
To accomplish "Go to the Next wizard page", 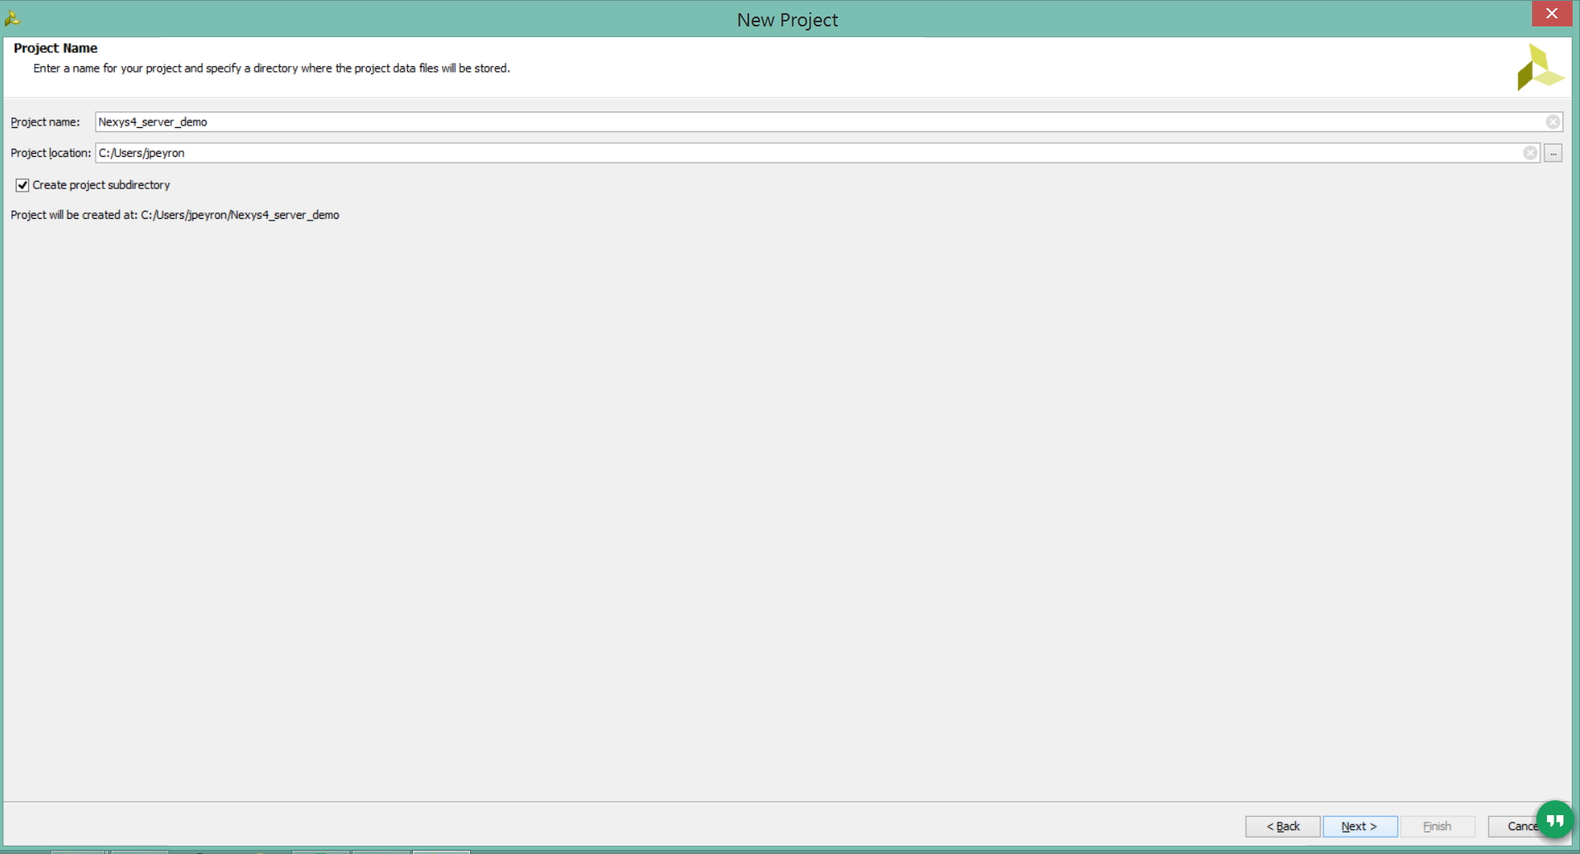I will click(1359, 826).
